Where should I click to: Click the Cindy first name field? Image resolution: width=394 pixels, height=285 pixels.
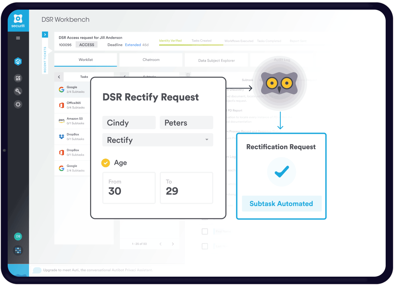point(129,123)
